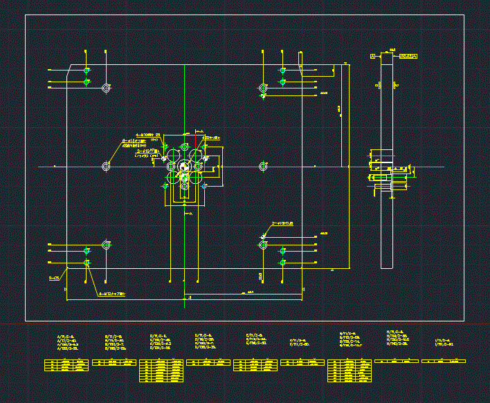
Task: Click the '2-φ10' callout near bottom-right hole
Action: coord(282,224)
